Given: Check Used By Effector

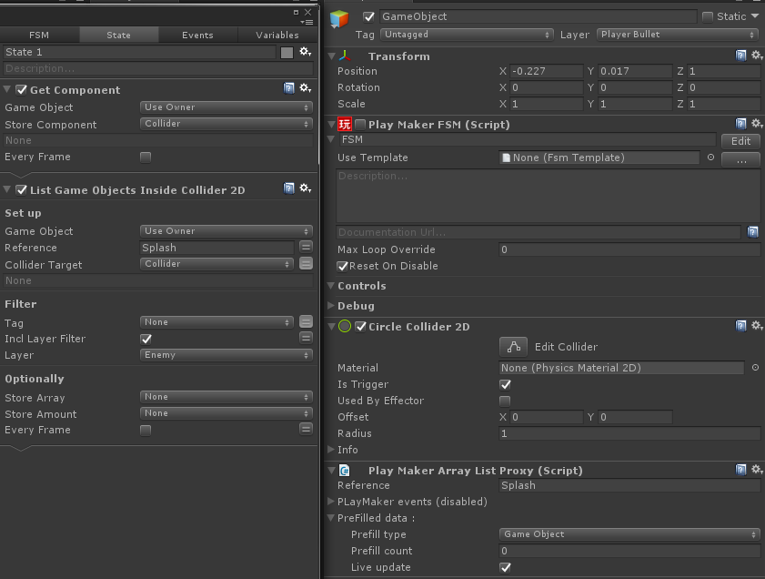Looking at the screenshot, I should pyautogui.click(x=505, y=401).
